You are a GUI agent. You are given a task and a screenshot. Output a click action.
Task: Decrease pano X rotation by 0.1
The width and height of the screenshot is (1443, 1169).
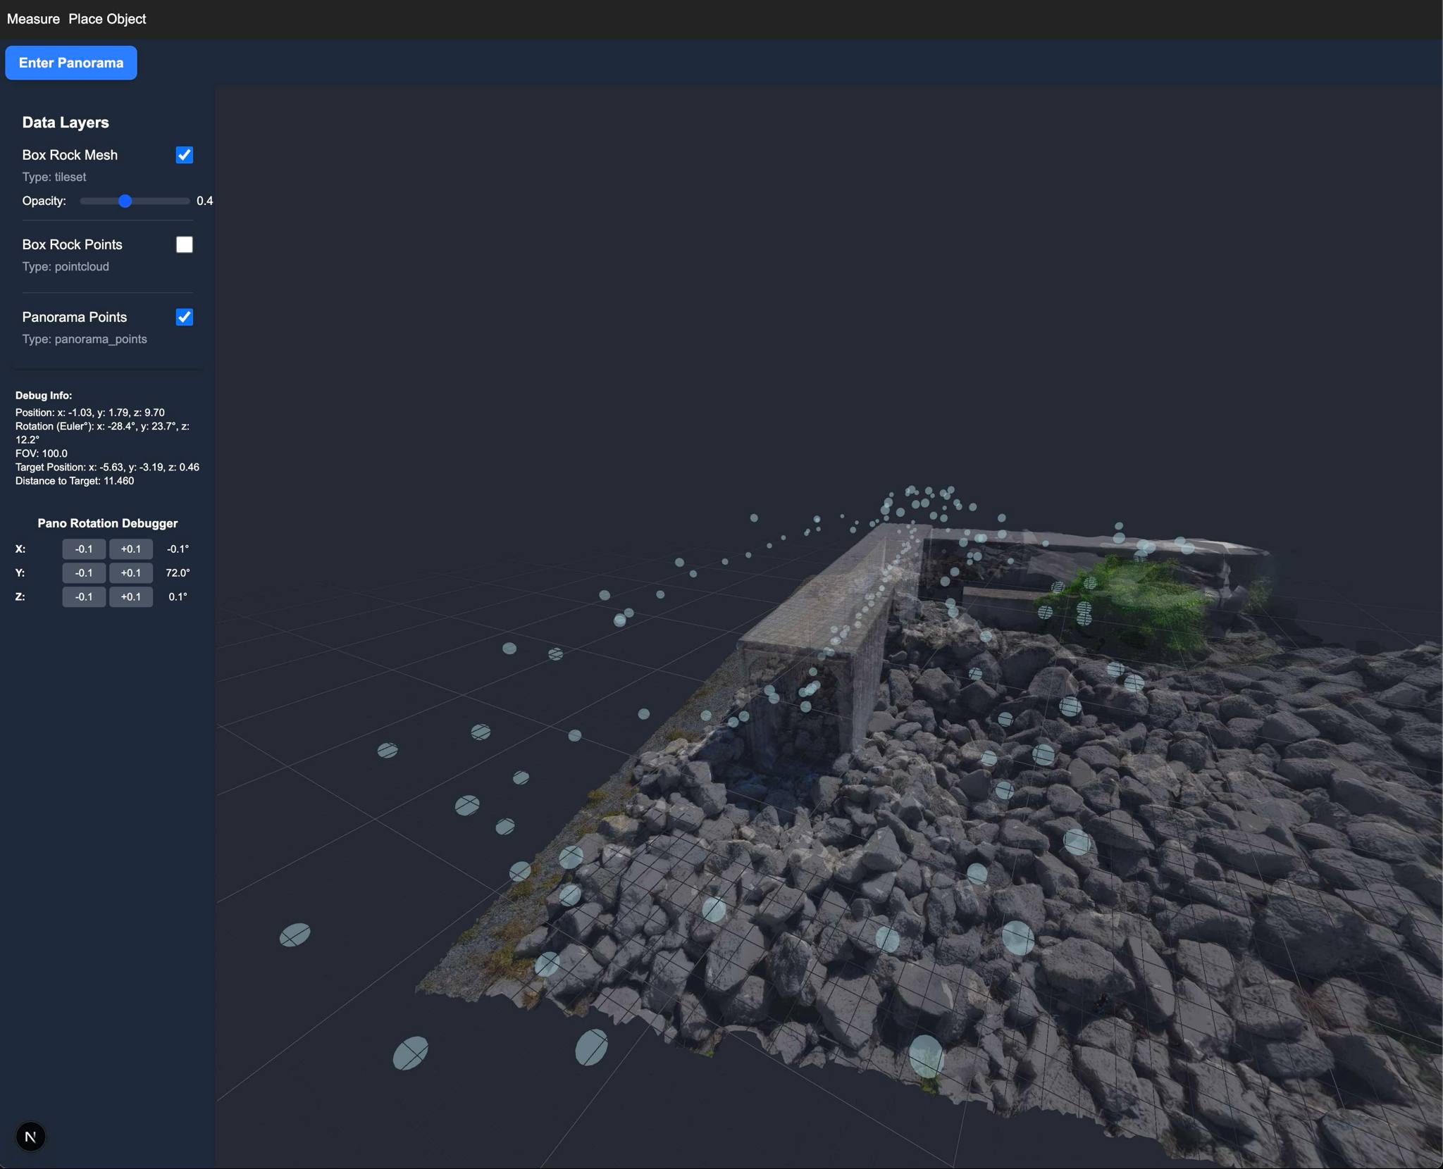pos(84,549)
